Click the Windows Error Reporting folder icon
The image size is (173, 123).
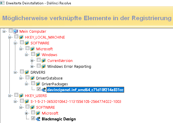(x=44, y=66)
